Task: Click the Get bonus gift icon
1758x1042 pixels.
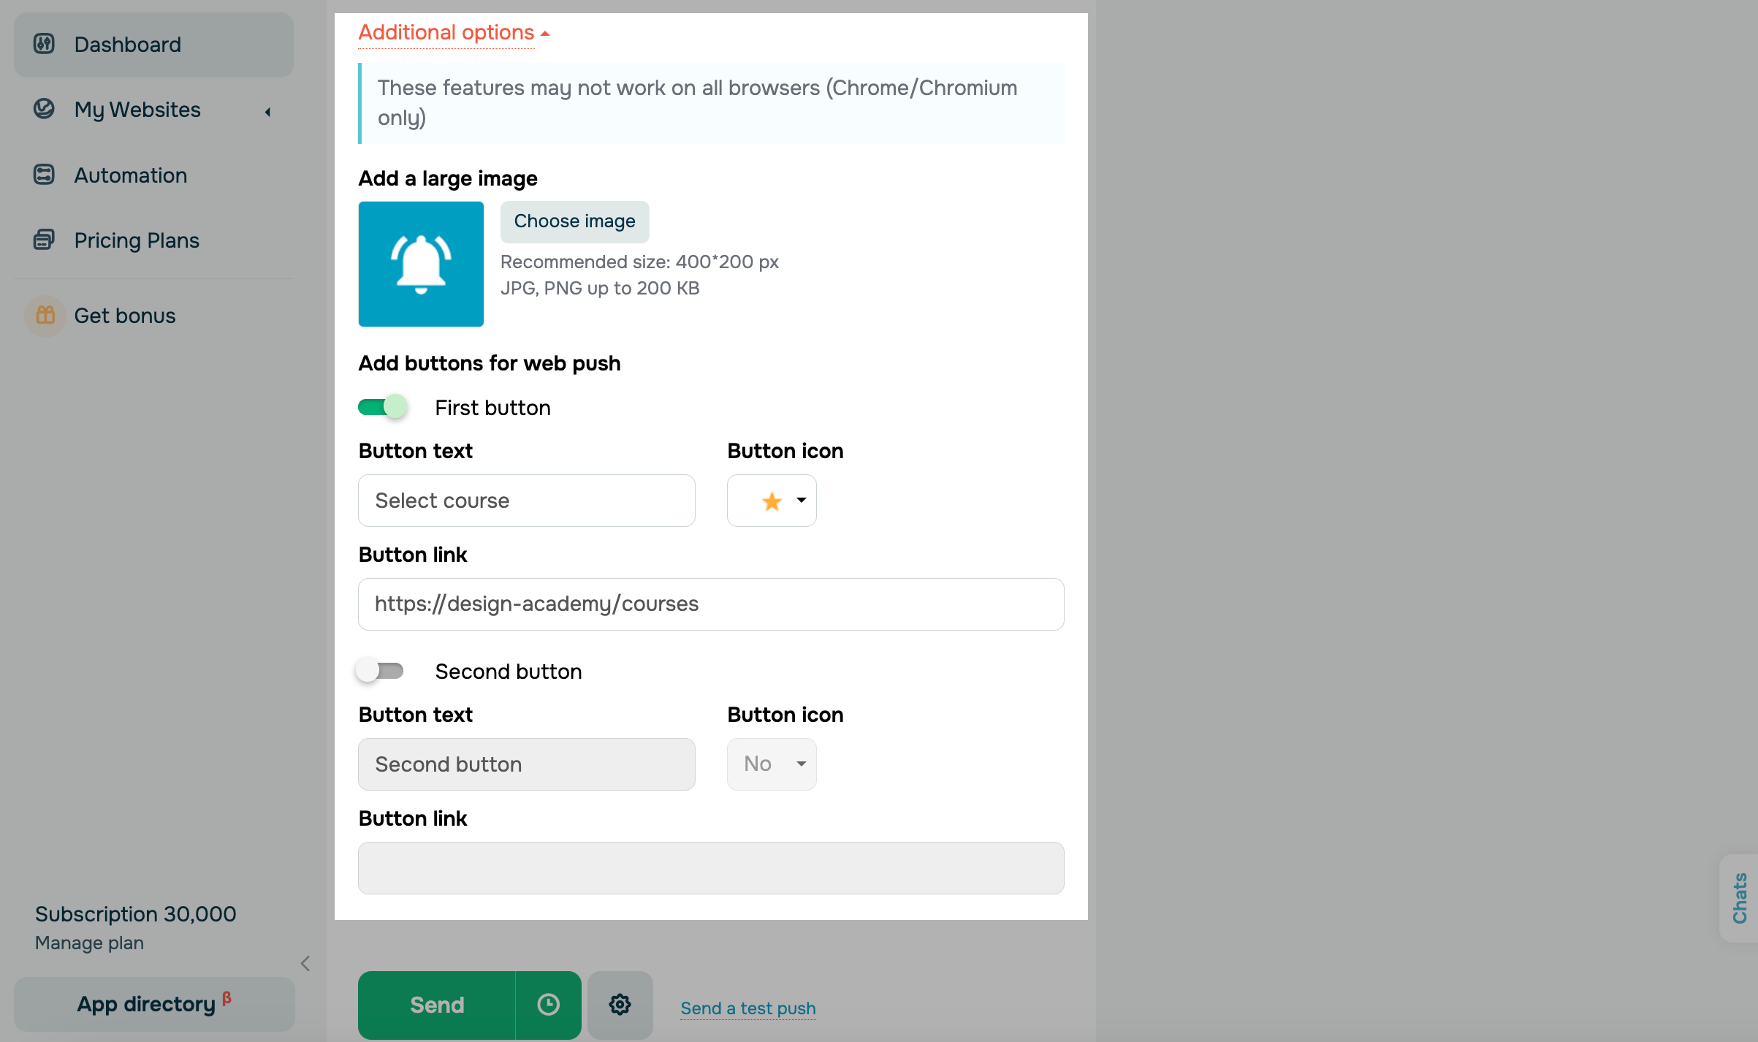Action: pos(45,315)
